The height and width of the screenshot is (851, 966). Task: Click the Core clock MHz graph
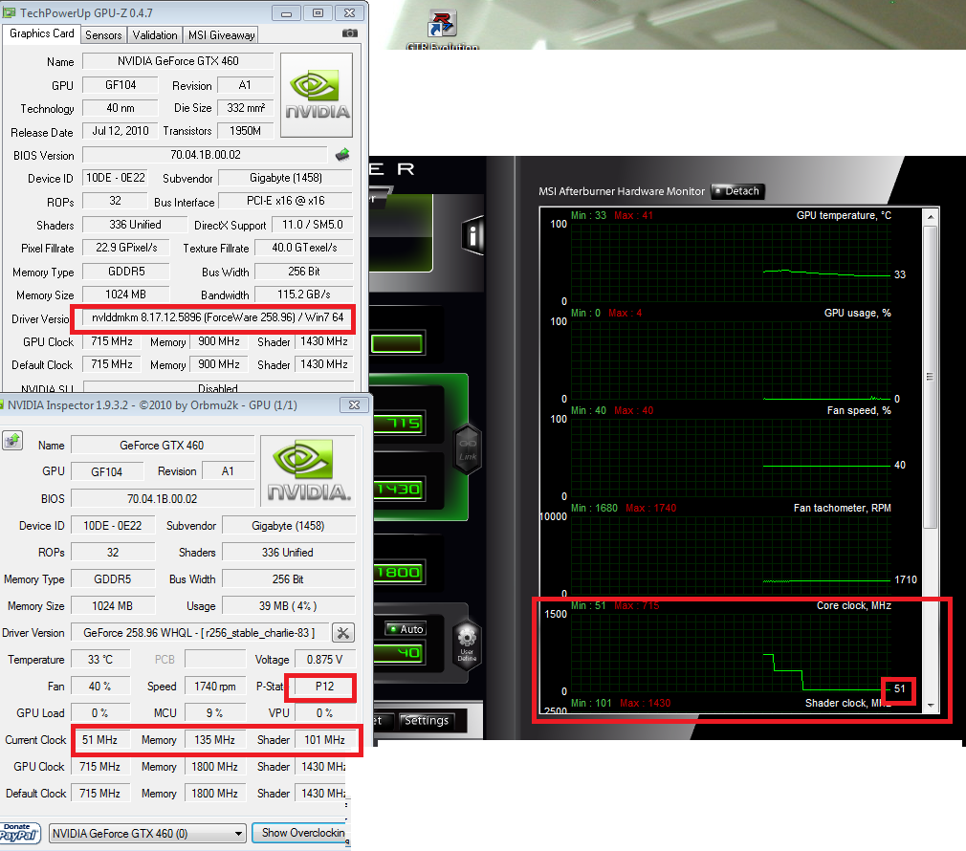(731, 652)
